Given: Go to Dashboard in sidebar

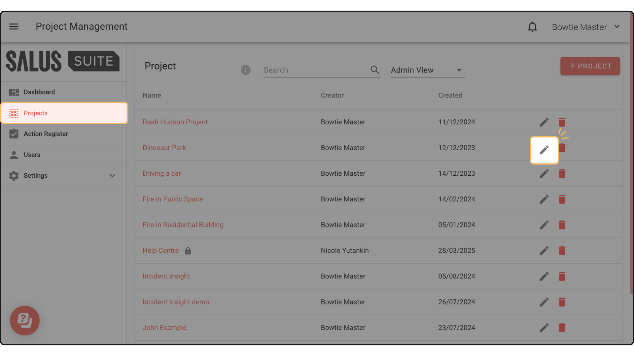Looking at the screenshot, I should 39,92.
